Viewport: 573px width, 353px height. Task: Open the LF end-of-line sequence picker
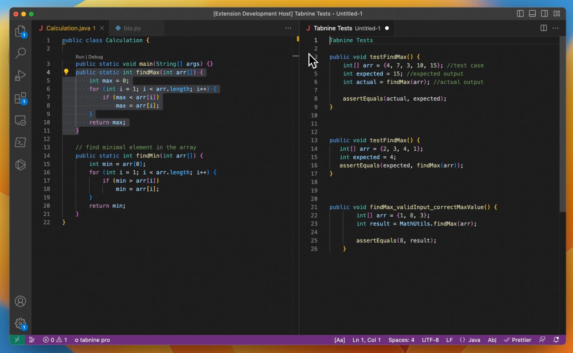[x=449, y=340]
